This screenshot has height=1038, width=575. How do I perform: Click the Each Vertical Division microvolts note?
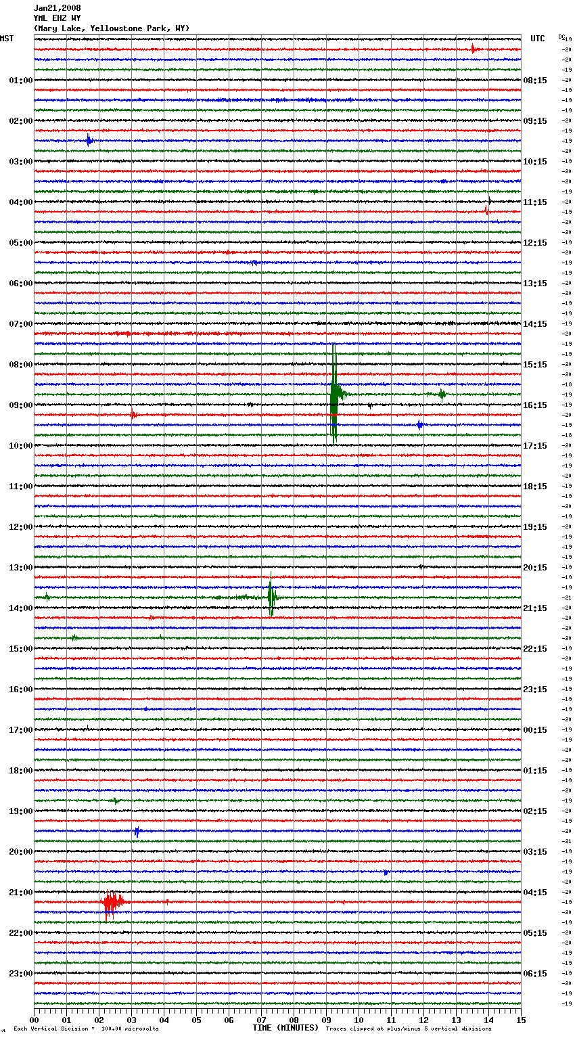click(x=86, y=1029)
